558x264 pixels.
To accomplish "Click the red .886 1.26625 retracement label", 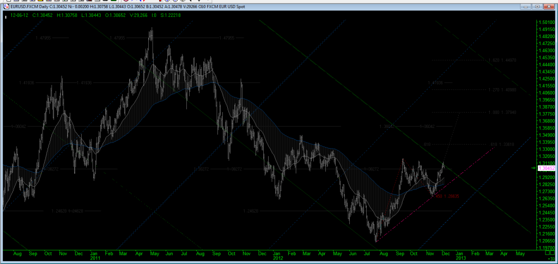I will click(x=447, y=196).
